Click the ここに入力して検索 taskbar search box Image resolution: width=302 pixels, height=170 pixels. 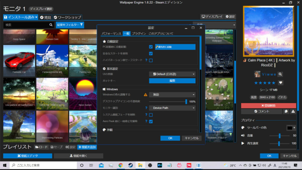point(43,165)
